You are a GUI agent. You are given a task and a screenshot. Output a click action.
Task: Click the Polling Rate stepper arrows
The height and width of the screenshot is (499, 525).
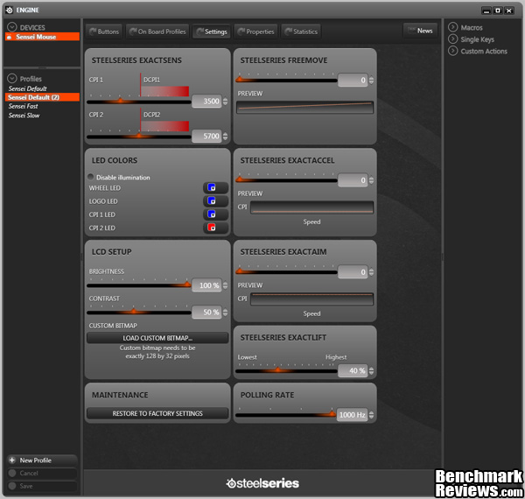(x=371, y=415)
